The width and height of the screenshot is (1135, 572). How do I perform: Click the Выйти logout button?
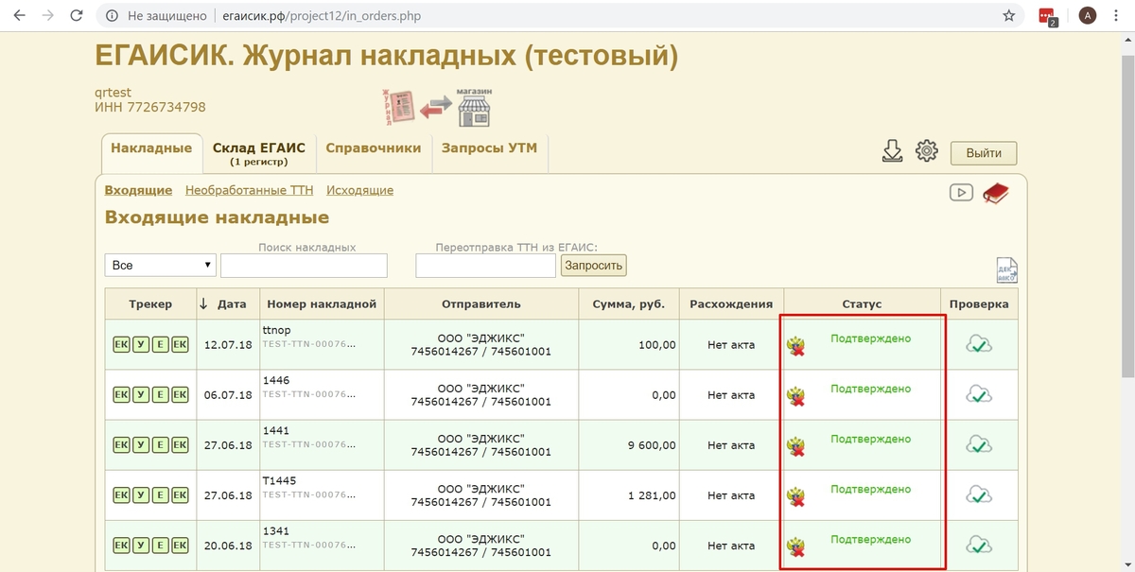coord(984,153)
